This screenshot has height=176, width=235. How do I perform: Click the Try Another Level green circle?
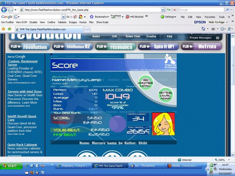pyautogui.click(x=145, y=83)
